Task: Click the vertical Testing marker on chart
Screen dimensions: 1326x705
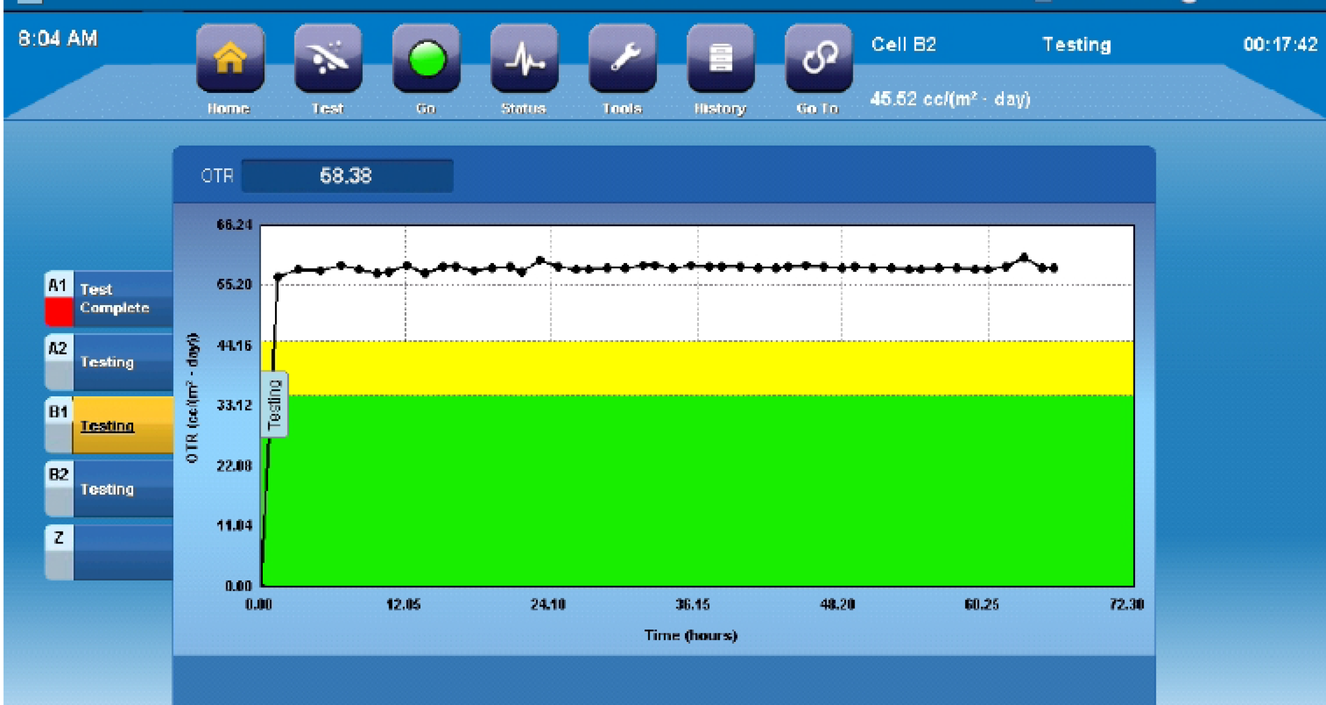Action: pyautogui.click(x=274, y=404)
